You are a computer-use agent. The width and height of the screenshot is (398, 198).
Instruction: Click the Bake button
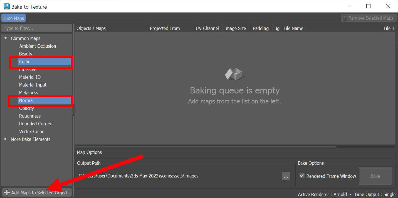375,176
